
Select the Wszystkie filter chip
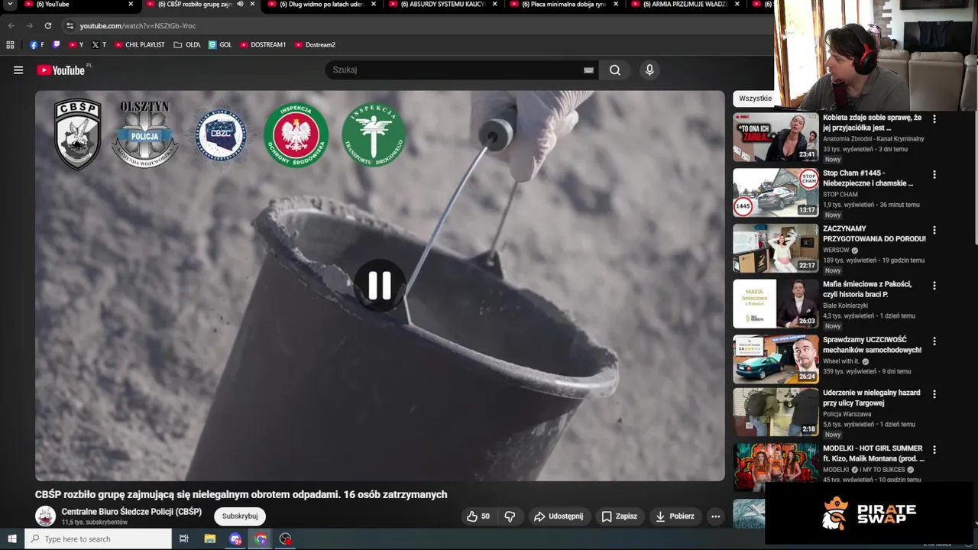click(755, 99)
